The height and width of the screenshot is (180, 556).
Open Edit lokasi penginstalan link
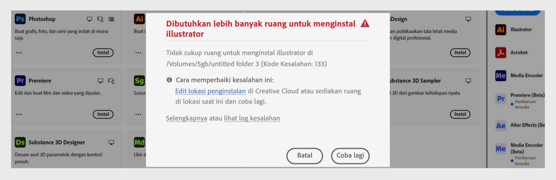(211, 91)
